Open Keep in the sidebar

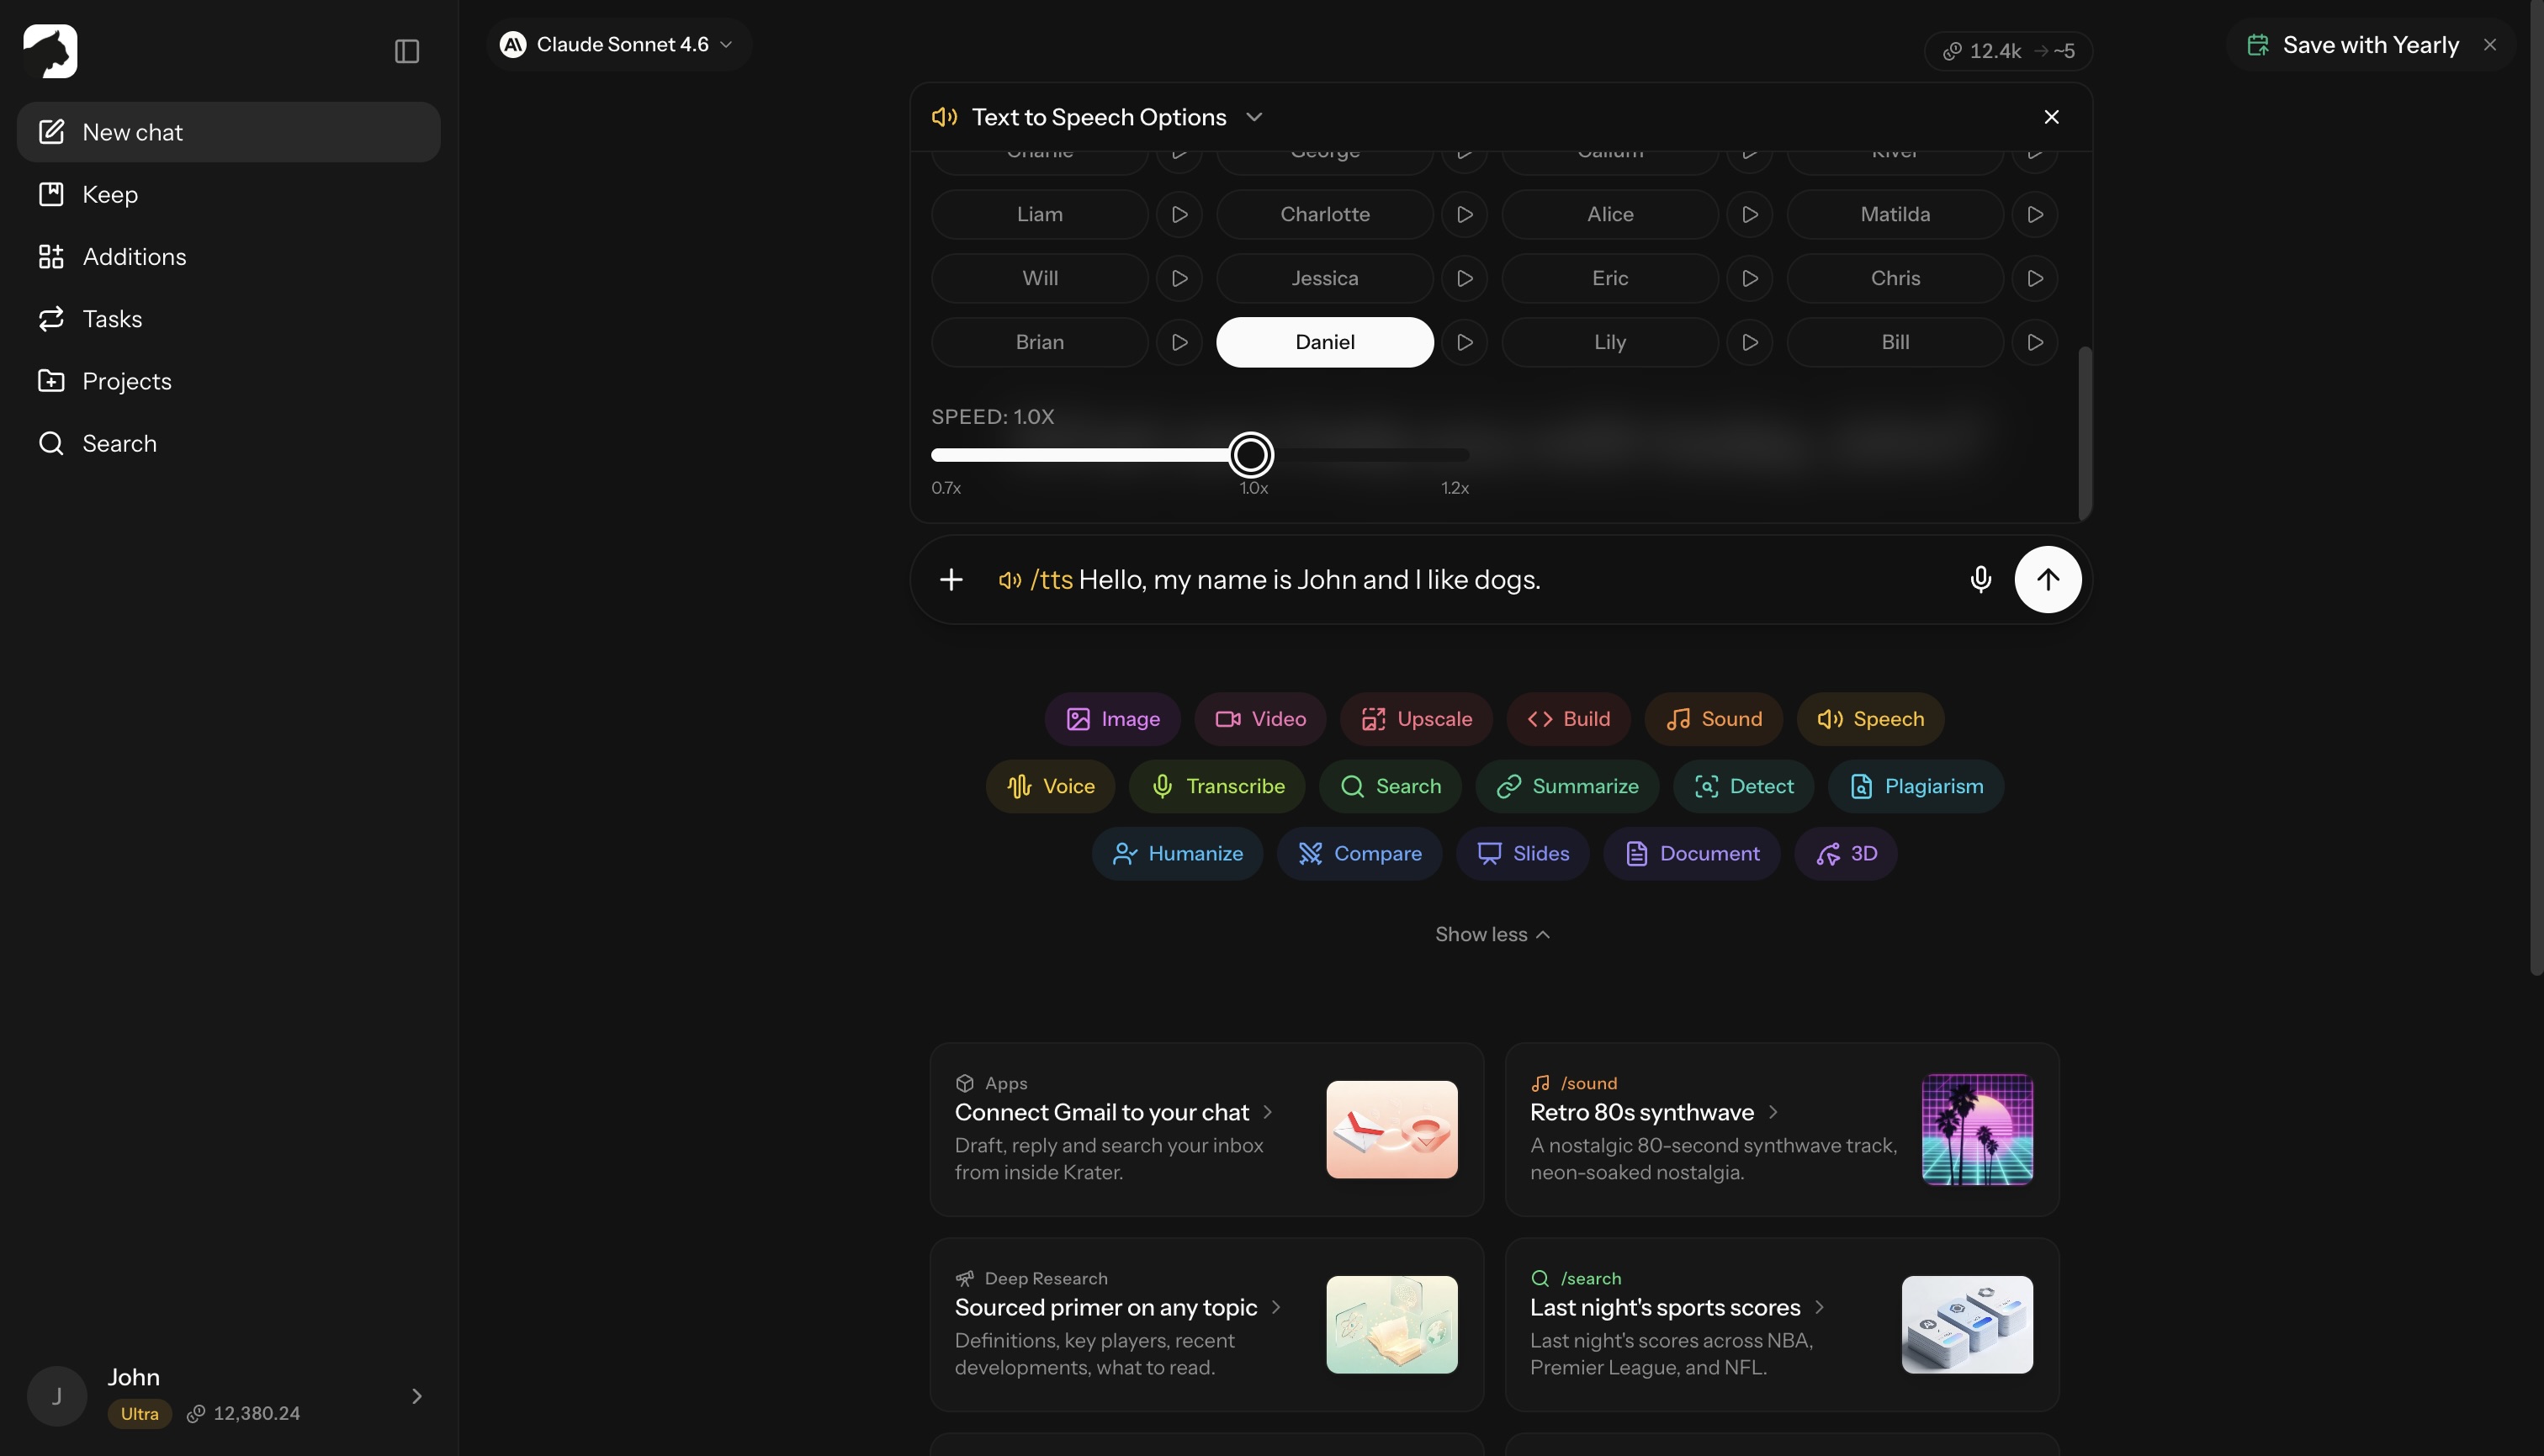228,194
